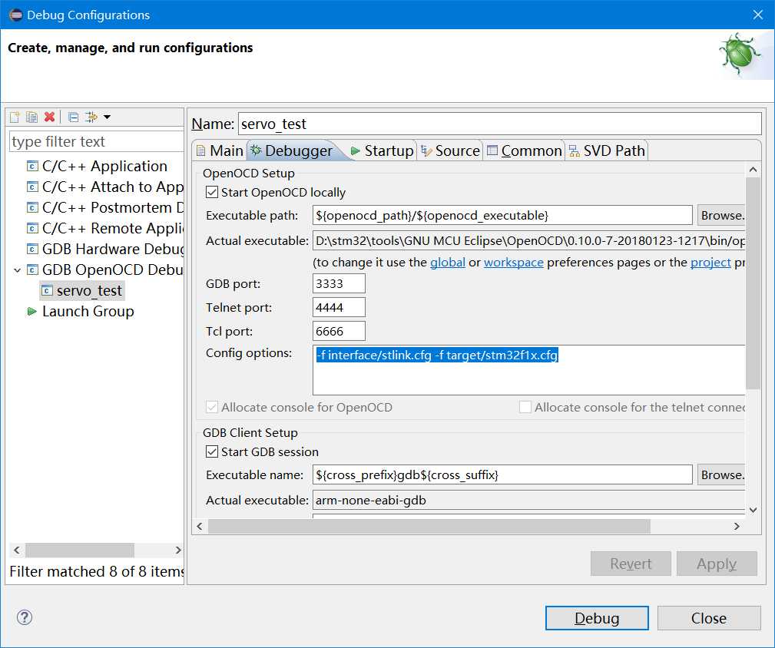Click the Name field containing servo_test
This screenshot has height=648, width=775.
(x=500, y=124)
